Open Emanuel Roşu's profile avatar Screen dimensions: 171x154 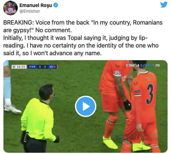point(10,8)
